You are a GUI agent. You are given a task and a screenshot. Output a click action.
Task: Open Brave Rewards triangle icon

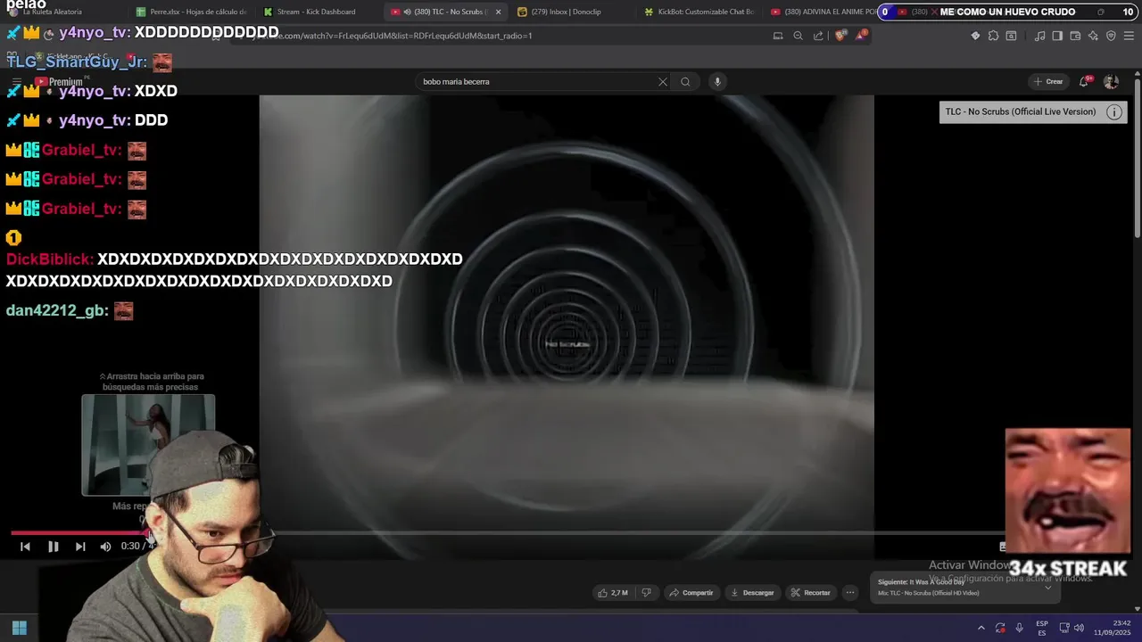[861, 36]
